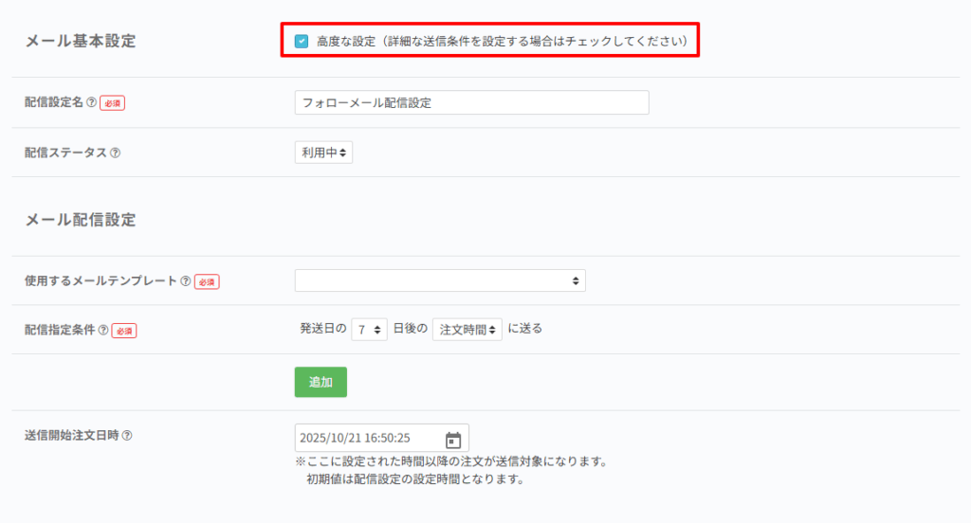Click the 必須 badge beside 配信設定名

coord(112,102)
